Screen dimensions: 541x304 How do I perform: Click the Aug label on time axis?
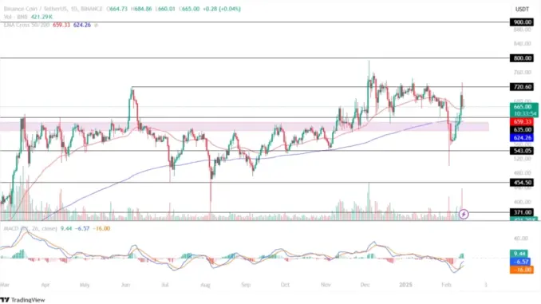pyautogui.click(x=205, y=285)
